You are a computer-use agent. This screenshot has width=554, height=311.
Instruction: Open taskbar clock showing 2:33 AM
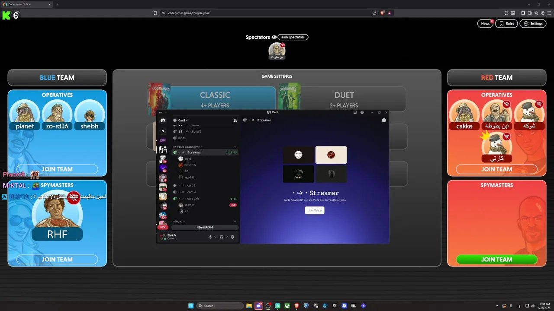[x=544, y=306]
